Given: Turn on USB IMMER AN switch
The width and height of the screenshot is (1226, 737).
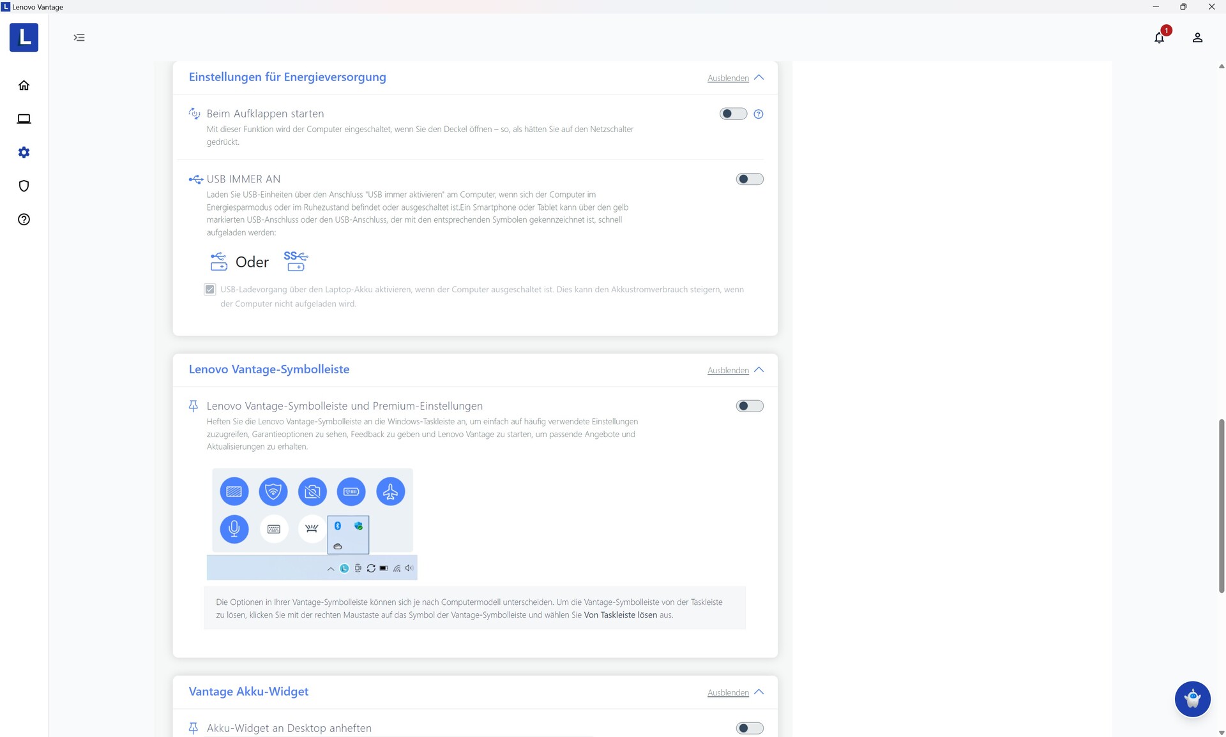Looking at the screenshot, I should 749,179.
